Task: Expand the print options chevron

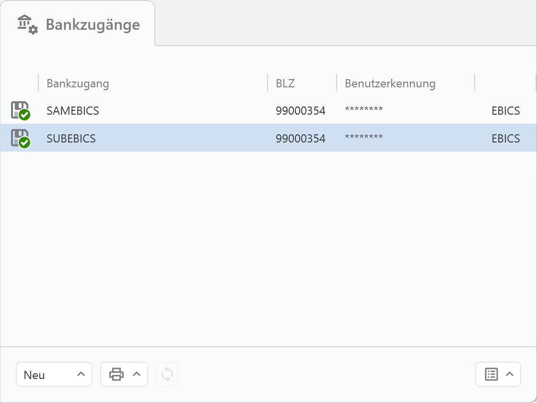Action: [x=136, y=374]
